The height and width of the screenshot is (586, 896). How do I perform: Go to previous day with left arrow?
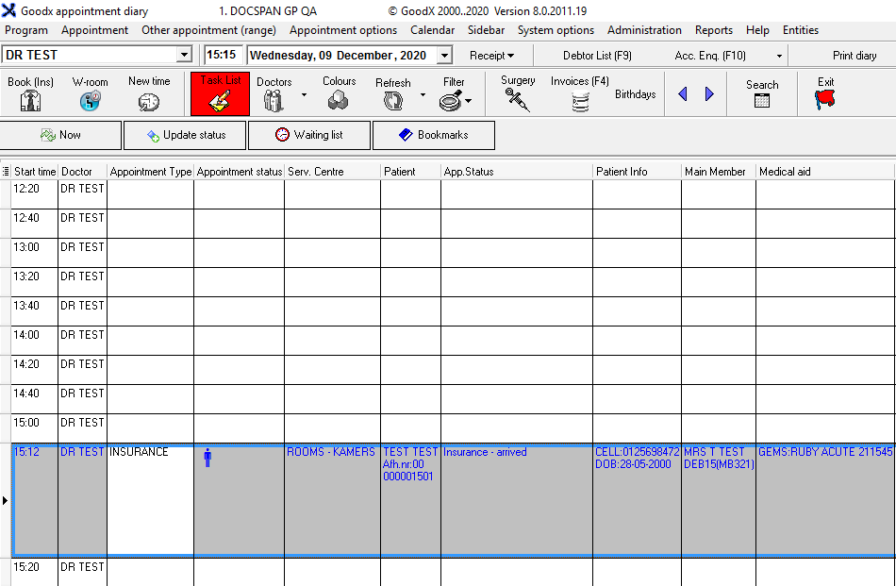683,94
